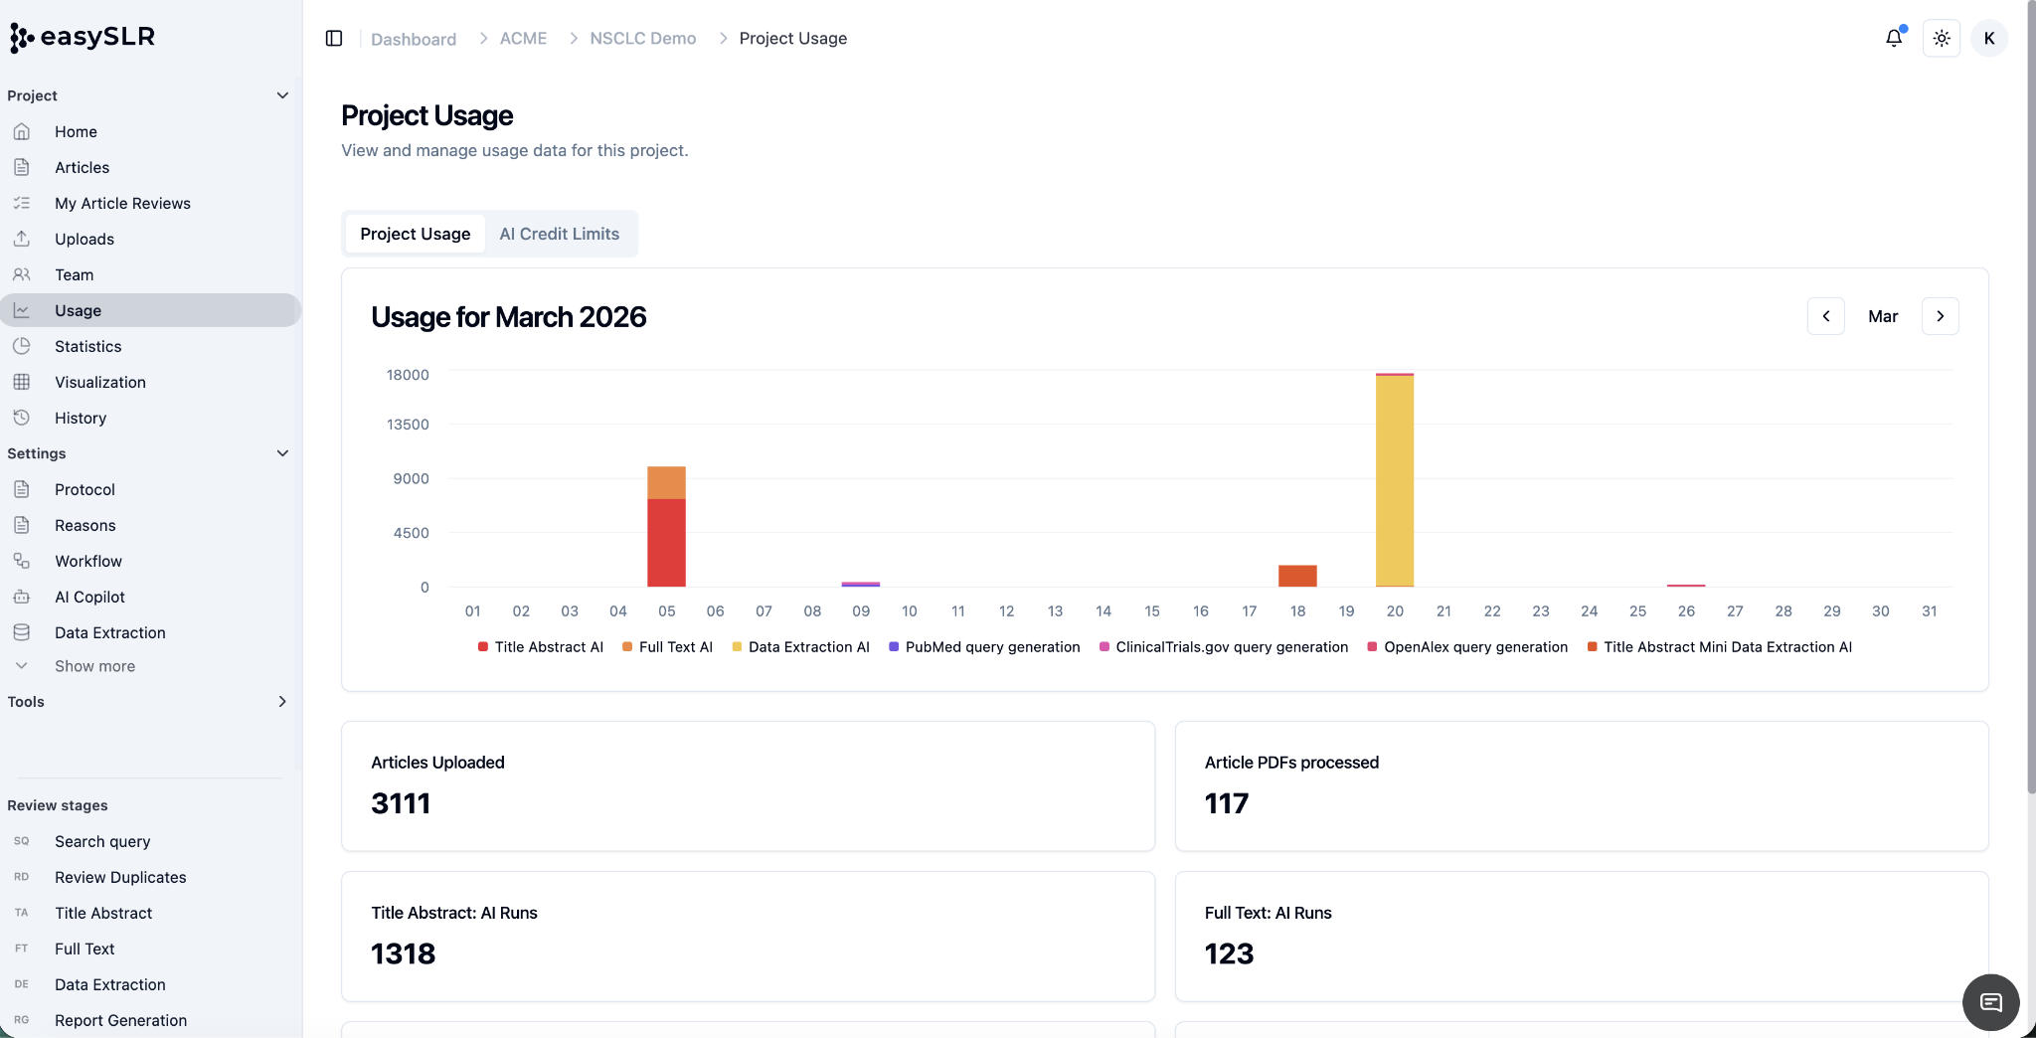The height and width of the screenshot is (1038, 2036).
Task: Toggle Data Extraction AI legend series
Action: coord(800,646)
